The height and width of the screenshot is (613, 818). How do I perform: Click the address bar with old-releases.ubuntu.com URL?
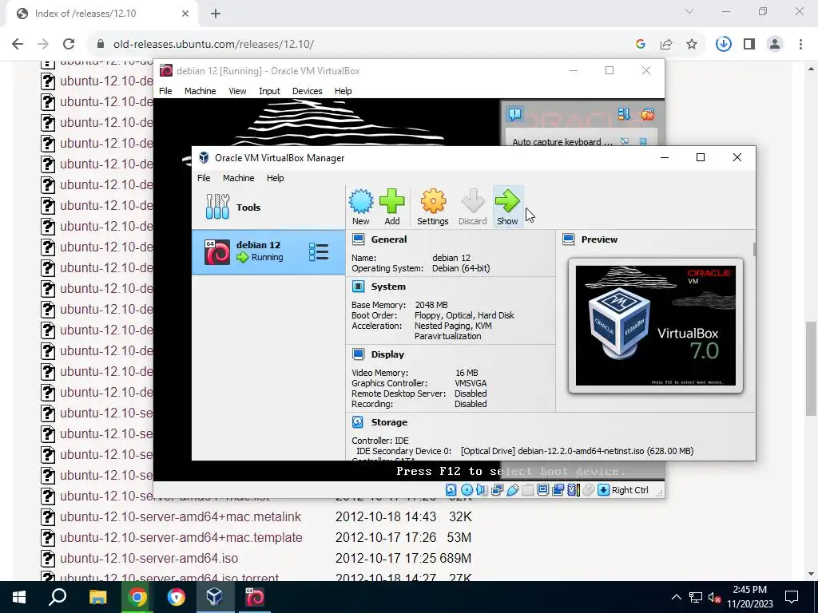[x=360, y=45]
